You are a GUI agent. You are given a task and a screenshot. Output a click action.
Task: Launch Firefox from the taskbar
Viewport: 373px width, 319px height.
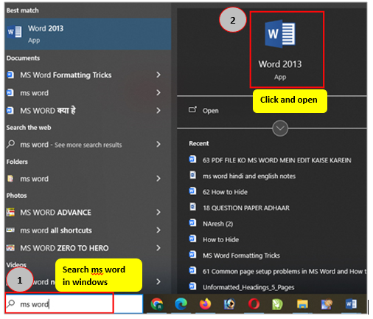click(x=205, y=304)
